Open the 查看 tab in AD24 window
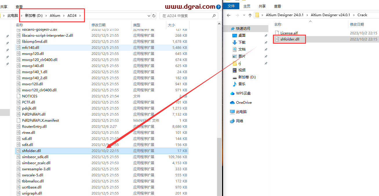This screenshot has height=196, width=379. (19, 6)
